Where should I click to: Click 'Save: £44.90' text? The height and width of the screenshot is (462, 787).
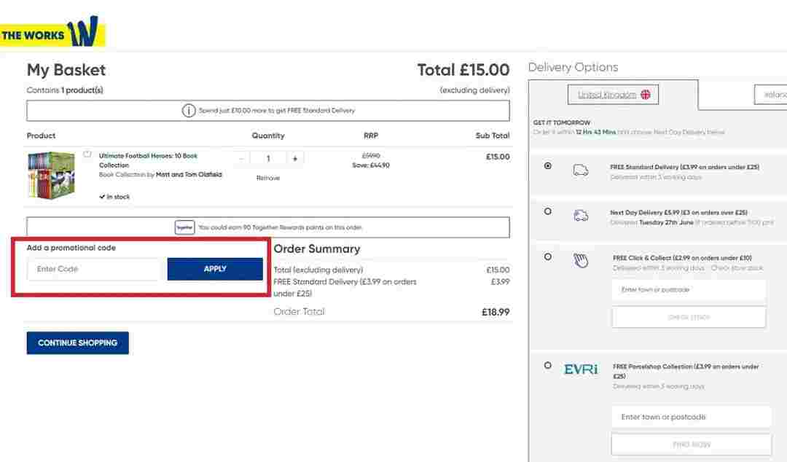click(371, 165)
